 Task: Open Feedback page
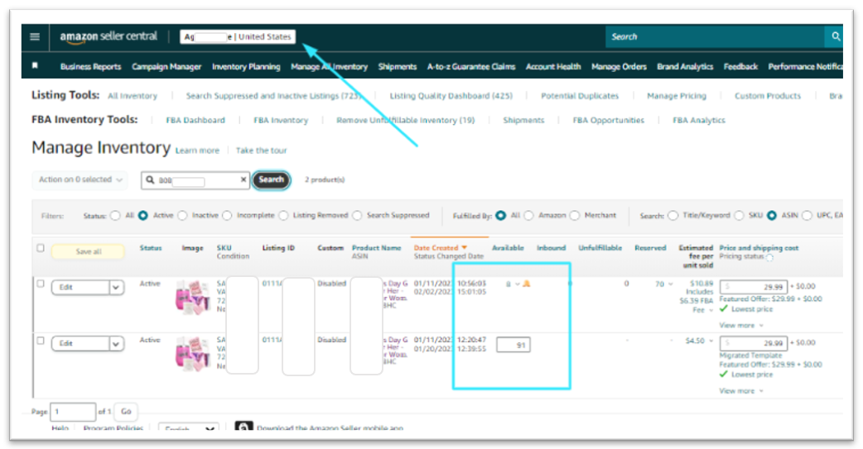pos(740,66)
